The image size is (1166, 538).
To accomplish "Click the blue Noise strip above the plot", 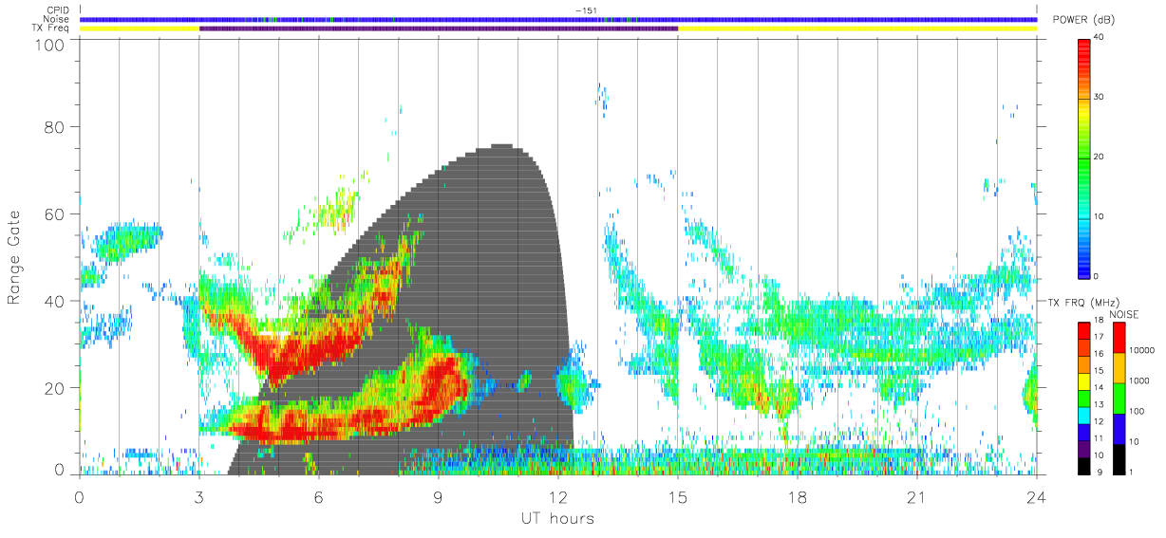I will pyautogui.click(x=558, y=19).
